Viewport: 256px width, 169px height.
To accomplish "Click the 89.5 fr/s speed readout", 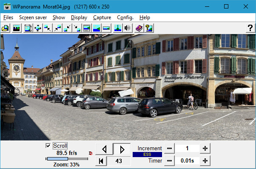I will [67, 153].
